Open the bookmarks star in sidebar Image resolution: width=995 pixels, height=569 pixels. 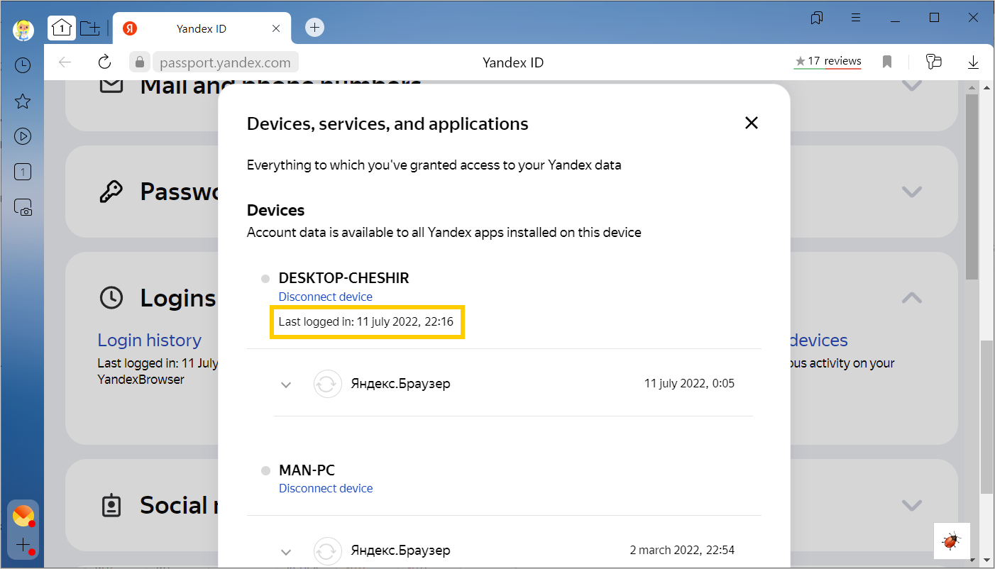pyautogui.click(x=23, y=101)
